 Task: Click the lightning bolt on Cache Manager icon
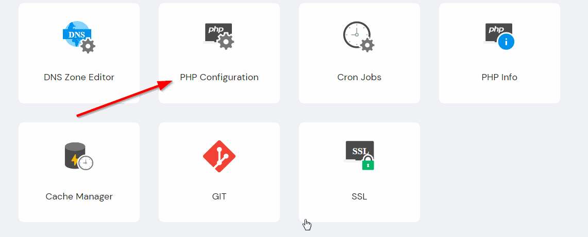point(75,160)
